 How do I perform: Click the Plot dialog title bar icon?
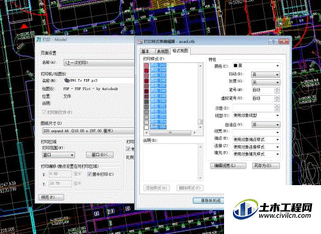click(x=39, y=39)
